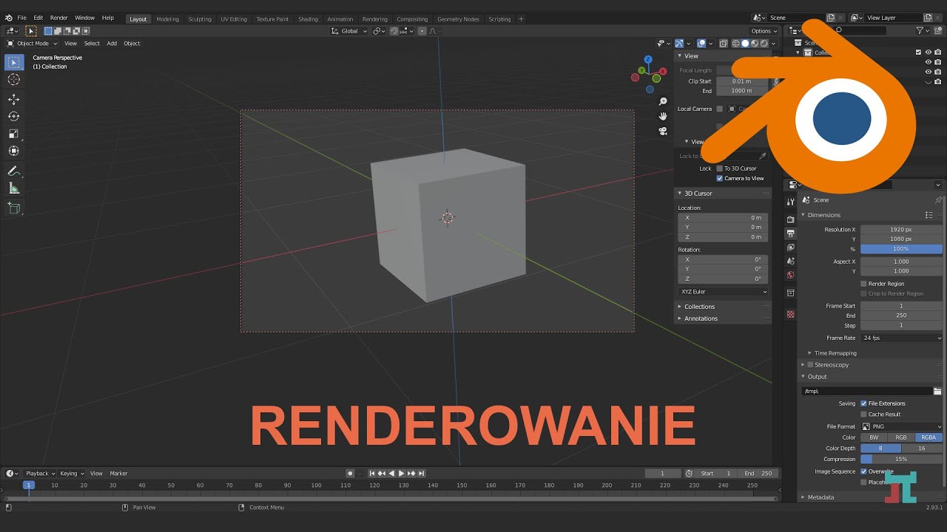Screen dimensions: 947x532
Task: Open the XYZ Euler rotation mode dropdown
Action: point(724,292)
